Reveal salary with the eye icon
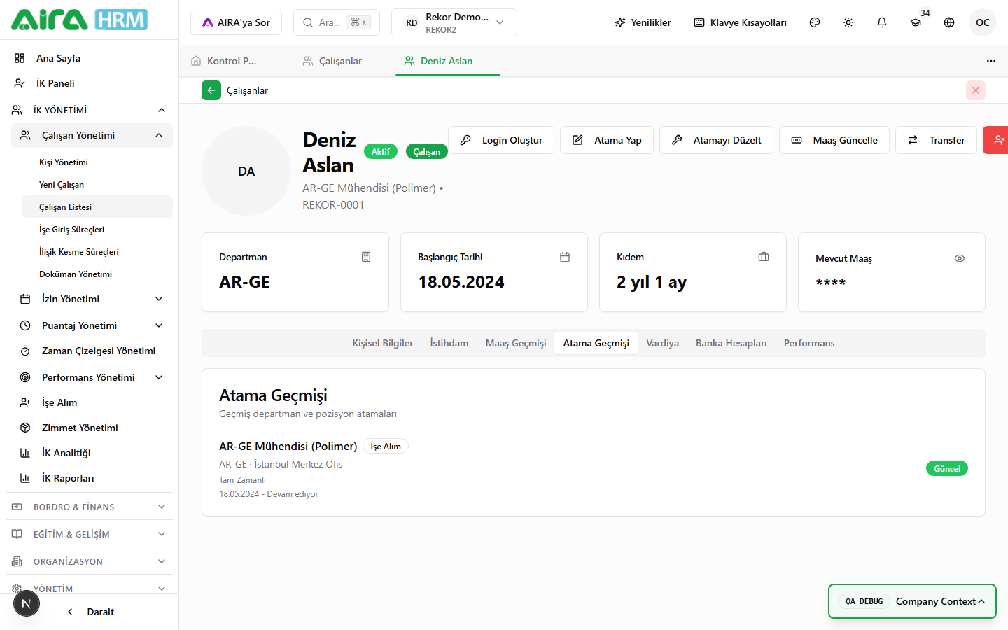Image resolution: width=1008 pixels, height=630 pixels. pos(960,258)
